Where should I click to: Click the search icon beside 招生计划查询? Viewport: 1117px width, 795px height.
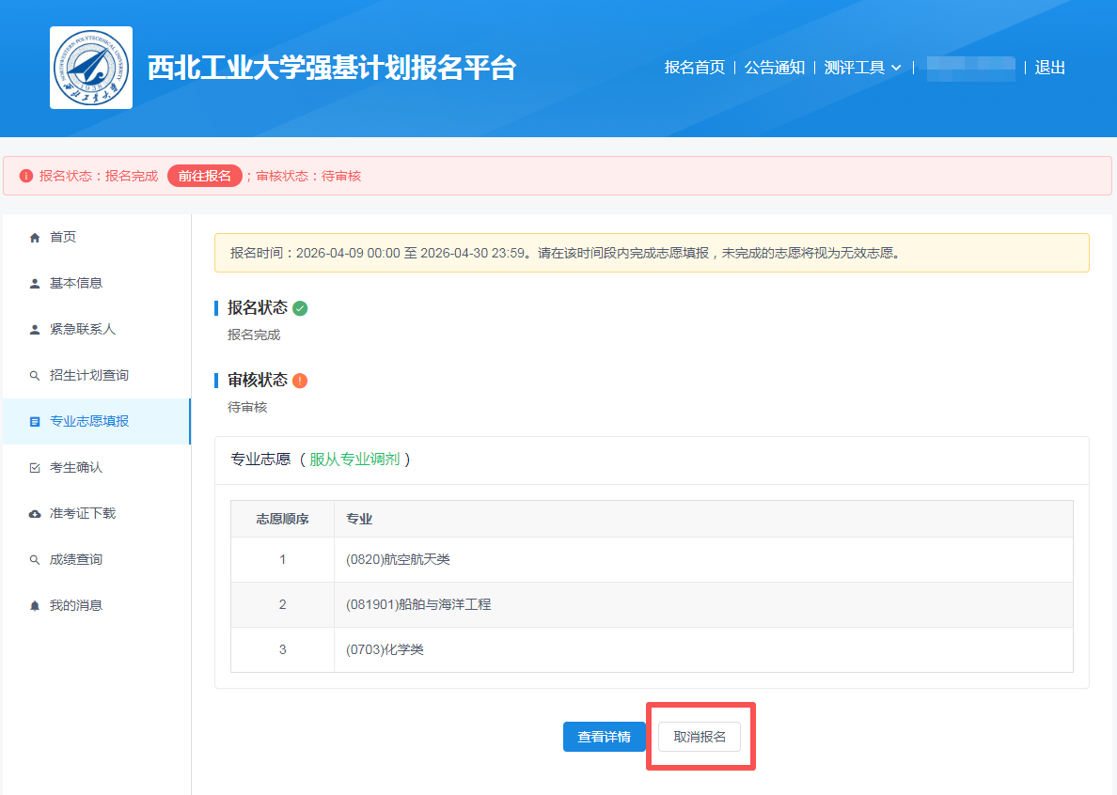(x=35, y=376)
